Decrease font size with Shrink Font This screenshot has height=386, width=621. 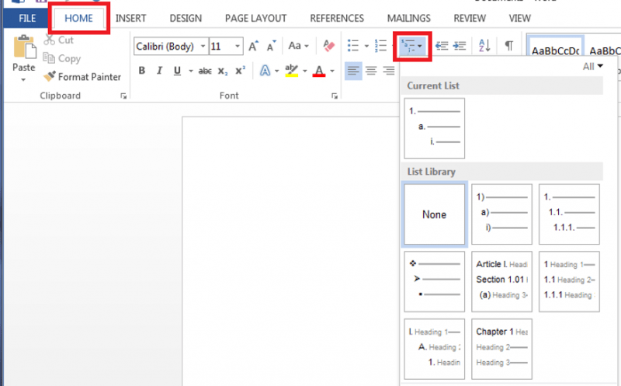tap(271, 46)
